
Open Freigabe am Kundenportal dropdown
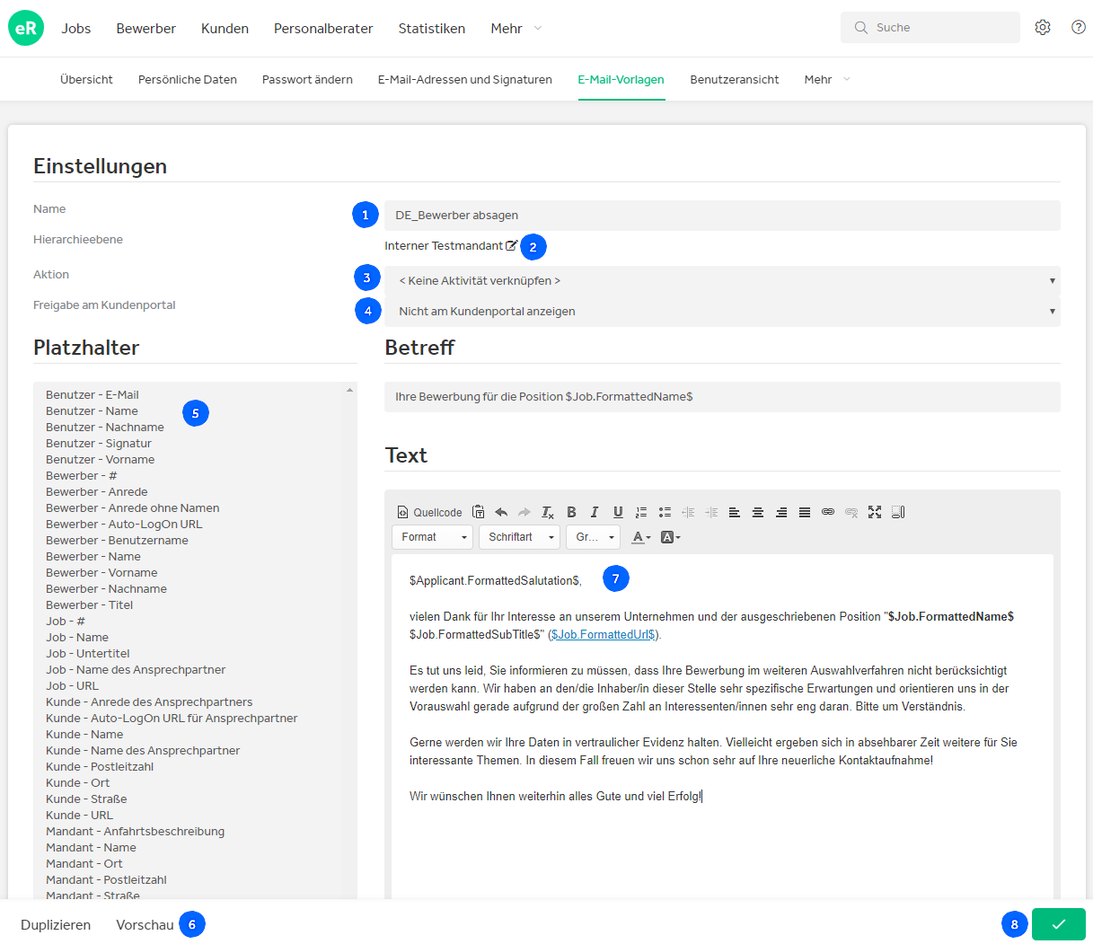[722, 312]
